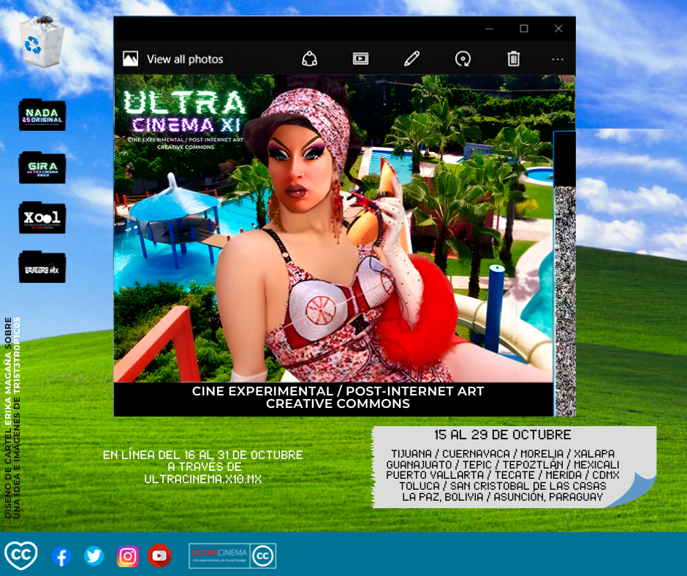Open the NADA ES ORIGINAL folder
Viewport: 687px width, 576px height.
click(42, 115)
